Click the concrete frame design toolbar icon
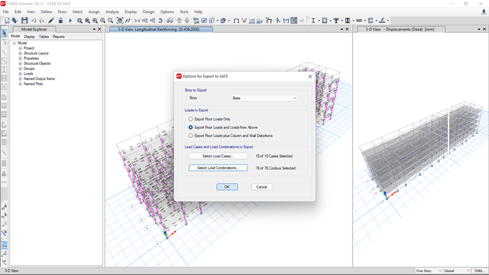 [x=325, y=21]
